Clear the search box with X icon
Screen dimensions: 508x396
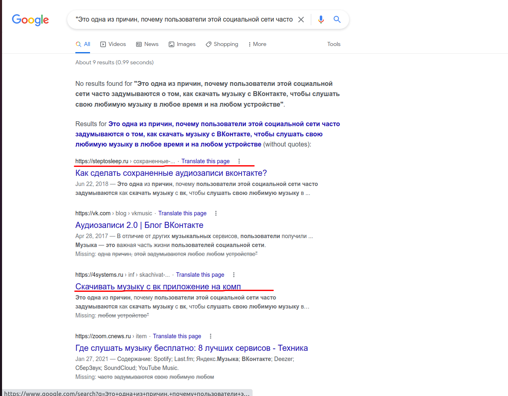pyautogui.click(x=301, y=20)
